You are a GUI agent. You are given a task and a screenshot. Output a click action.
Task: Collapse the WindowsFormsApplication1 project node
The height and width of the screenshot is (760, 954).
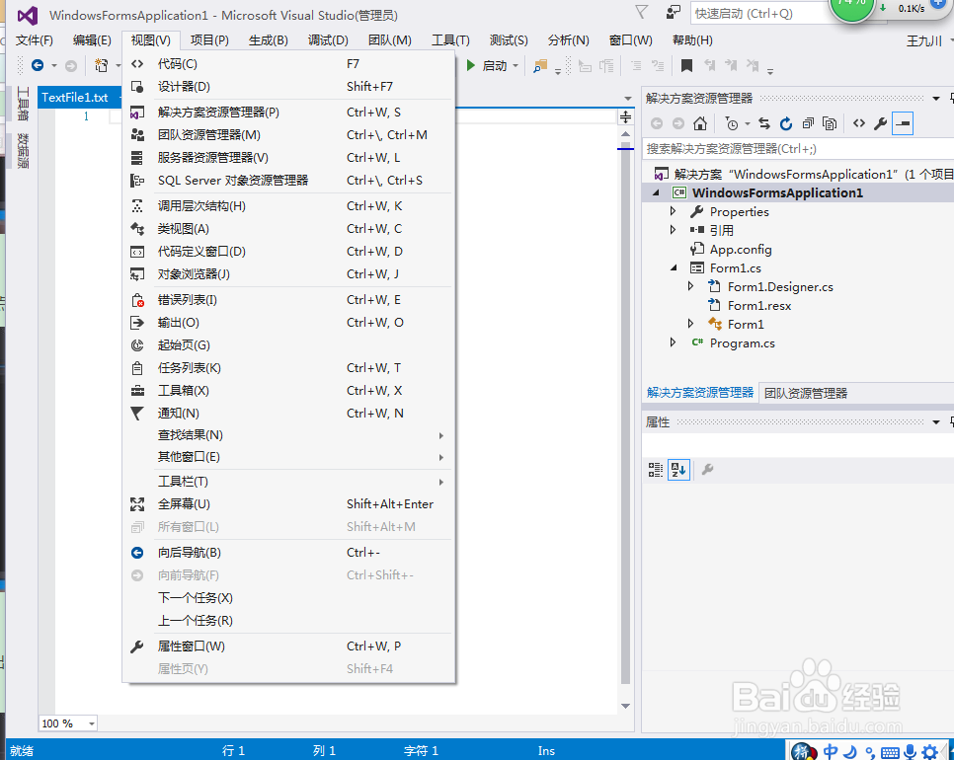click(656, 192)
